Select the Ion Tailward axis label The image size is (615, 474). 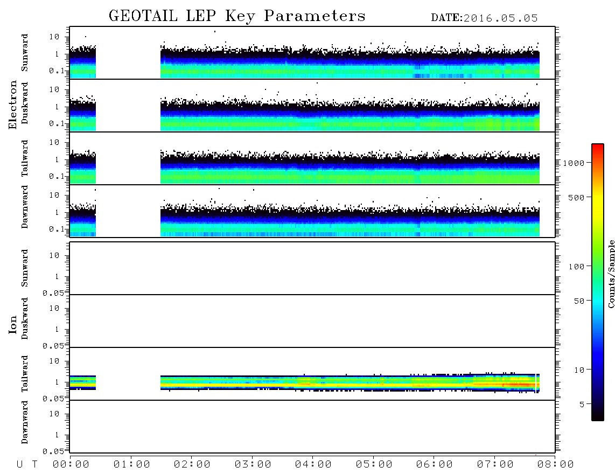click(25, 374)
